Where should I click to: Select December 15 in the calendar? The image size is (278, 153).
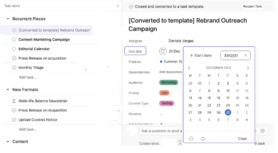pyautogui.click(x=209, y=98)
